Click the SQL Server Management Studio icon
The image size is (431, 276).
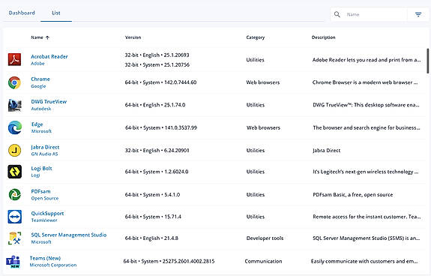pos(14,238)
